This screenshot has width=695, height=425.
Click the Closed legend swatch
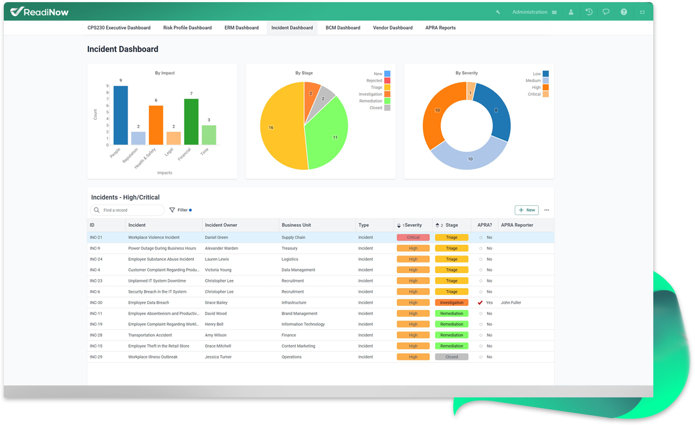pos(387,108)
